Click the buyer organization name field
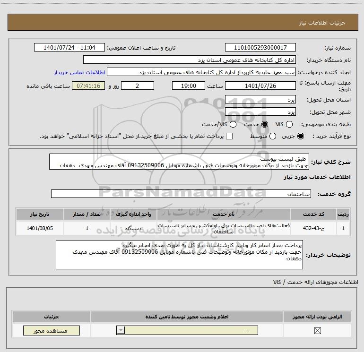The width and height of the screenshot is (364, 352). [x=190, y=60]
